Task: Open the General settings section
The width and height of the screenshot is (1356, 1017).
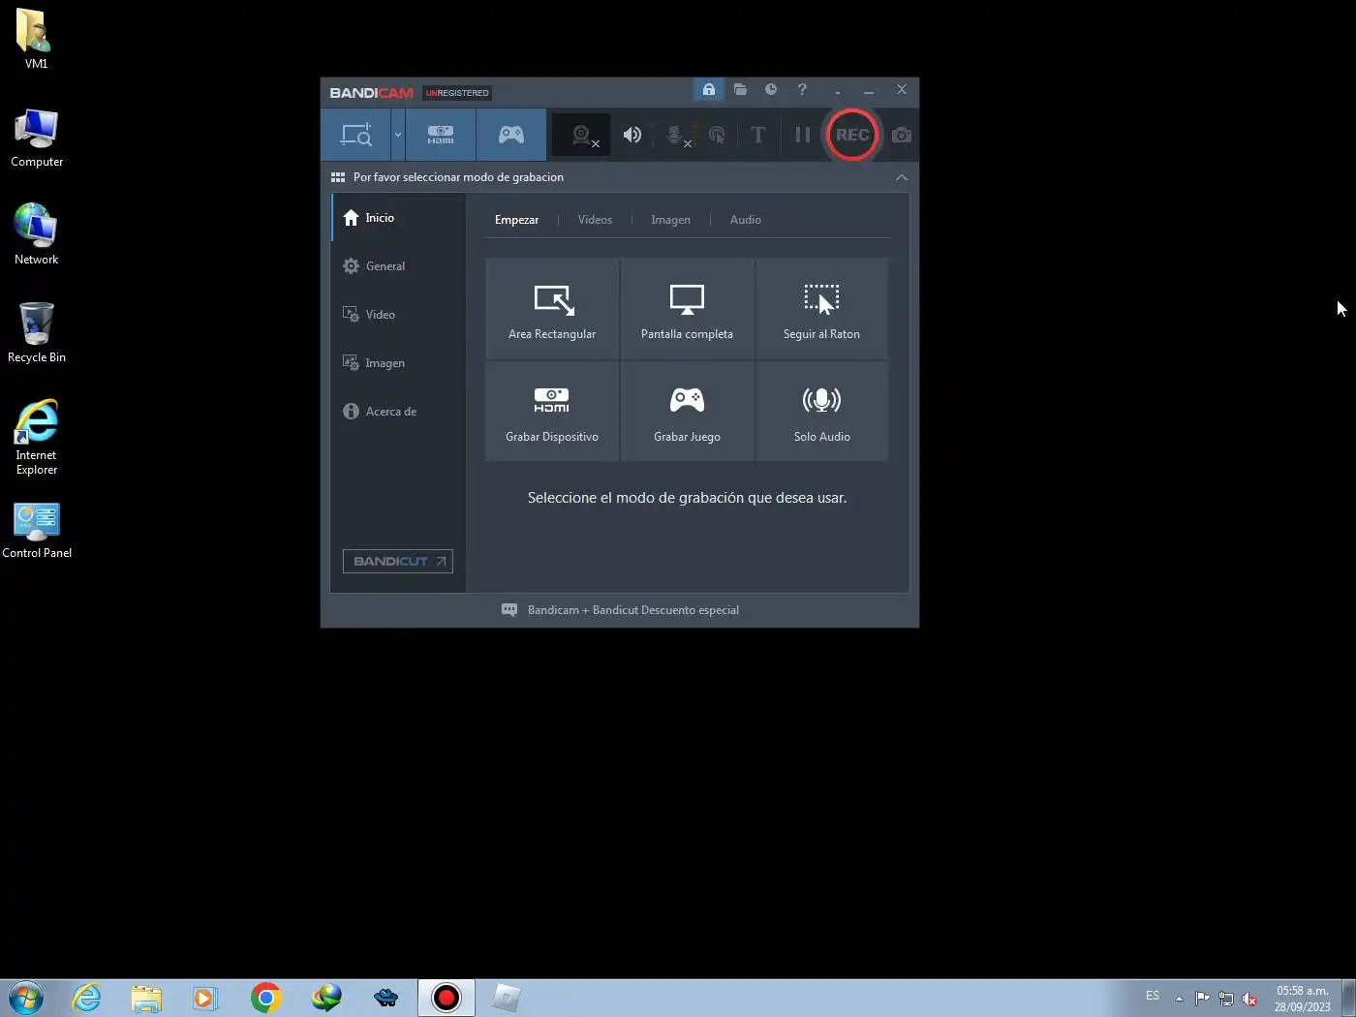Action: (399, 266)
